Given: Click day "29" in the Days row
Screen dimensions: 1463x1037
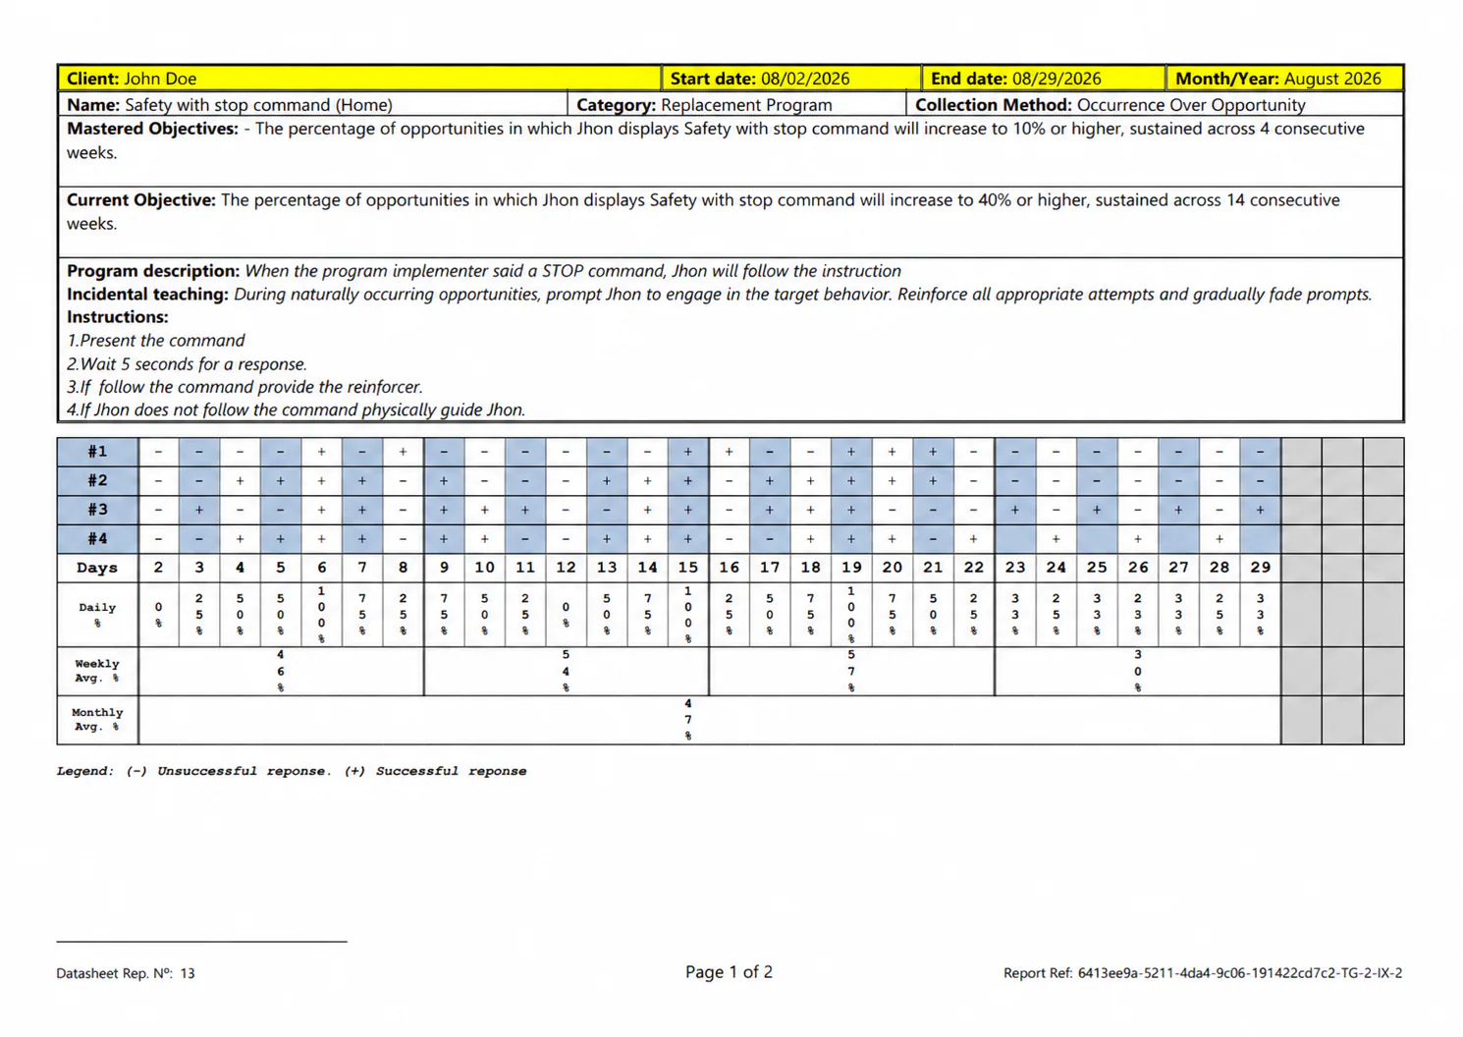Looking at the screenshot, I should click(1261, 568).
